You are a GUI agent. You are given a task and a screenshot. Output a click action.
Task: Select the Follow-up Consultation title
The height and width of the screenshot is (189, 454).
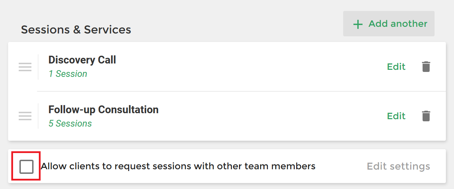click(x=103, y=110)
